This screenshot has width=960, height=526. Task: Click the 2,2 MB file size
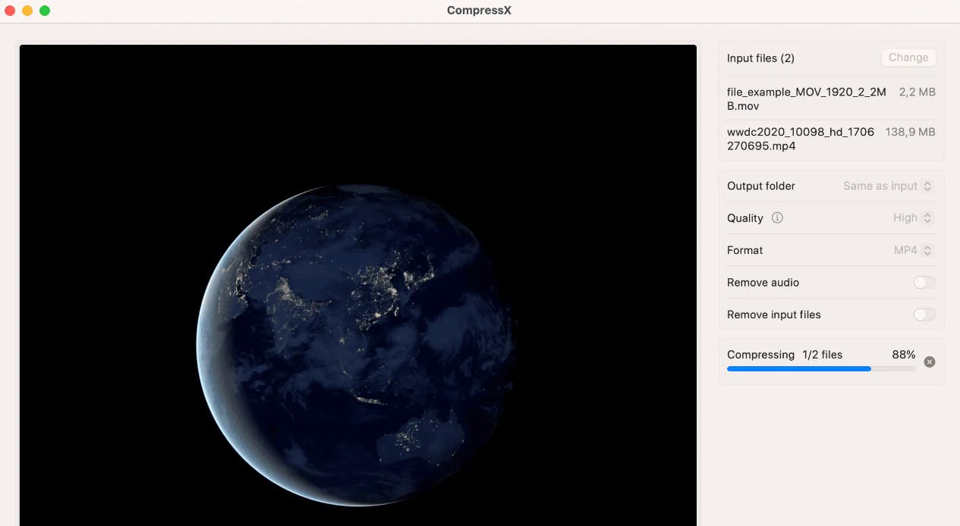[917, 92]
